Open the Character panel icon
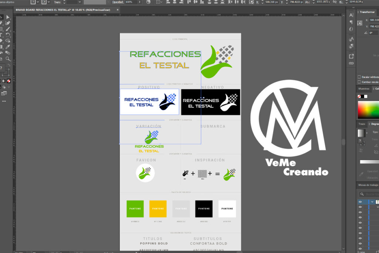Screen dimensions: 379x253 click(351, 15)
